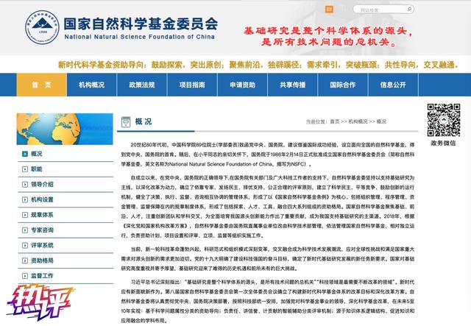This screenshot has height=326, width=471.
Task: Click the arrow icon beside 专家咨询
Action: coord(25,230)
